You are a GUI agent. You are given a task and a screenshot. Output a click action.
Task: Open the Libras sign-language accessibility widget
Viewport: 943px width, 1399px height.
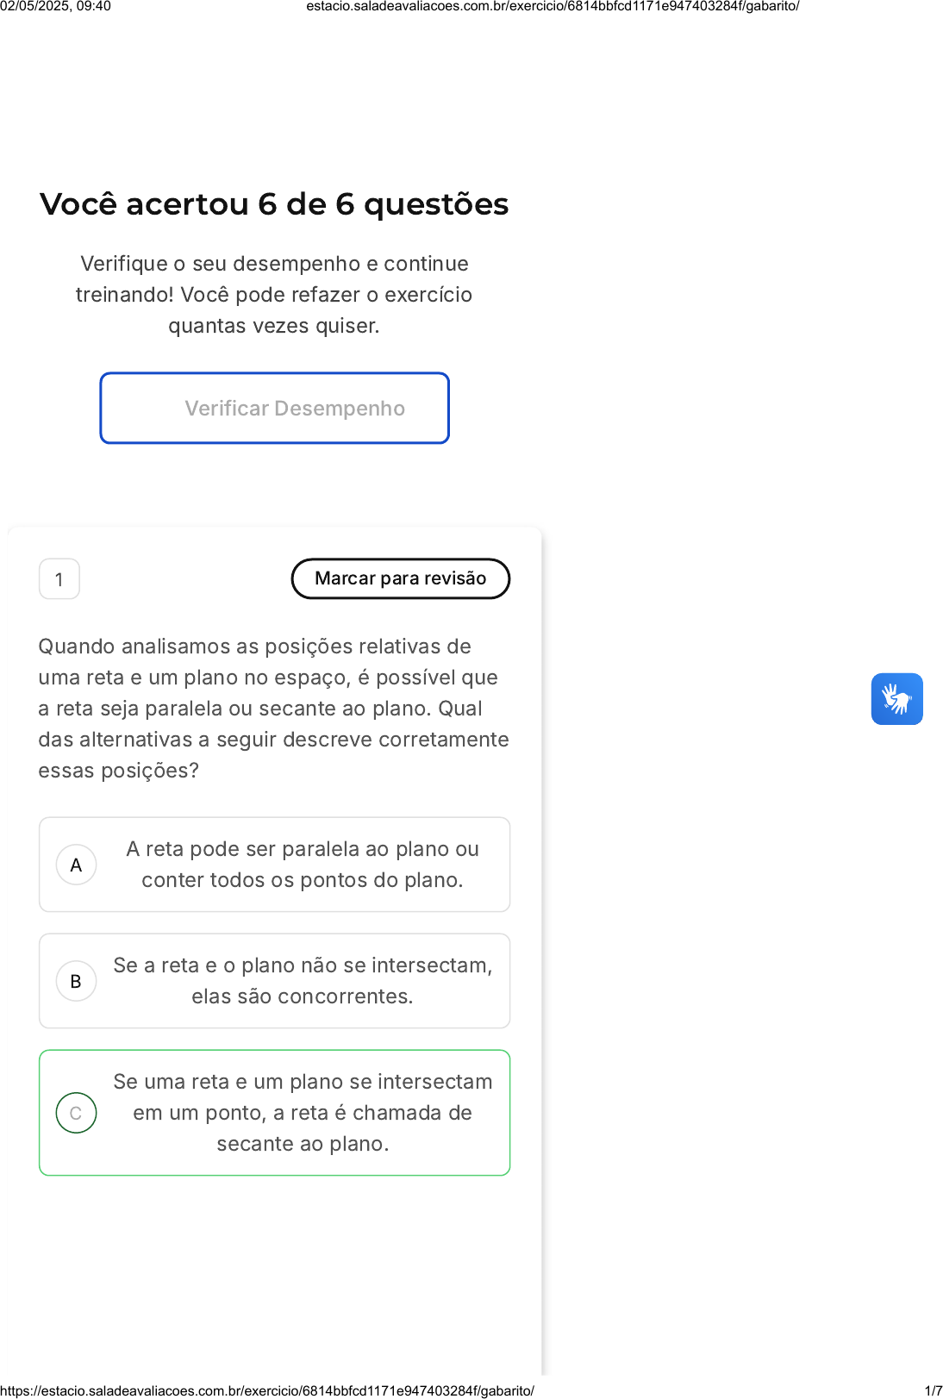[896, 699]
